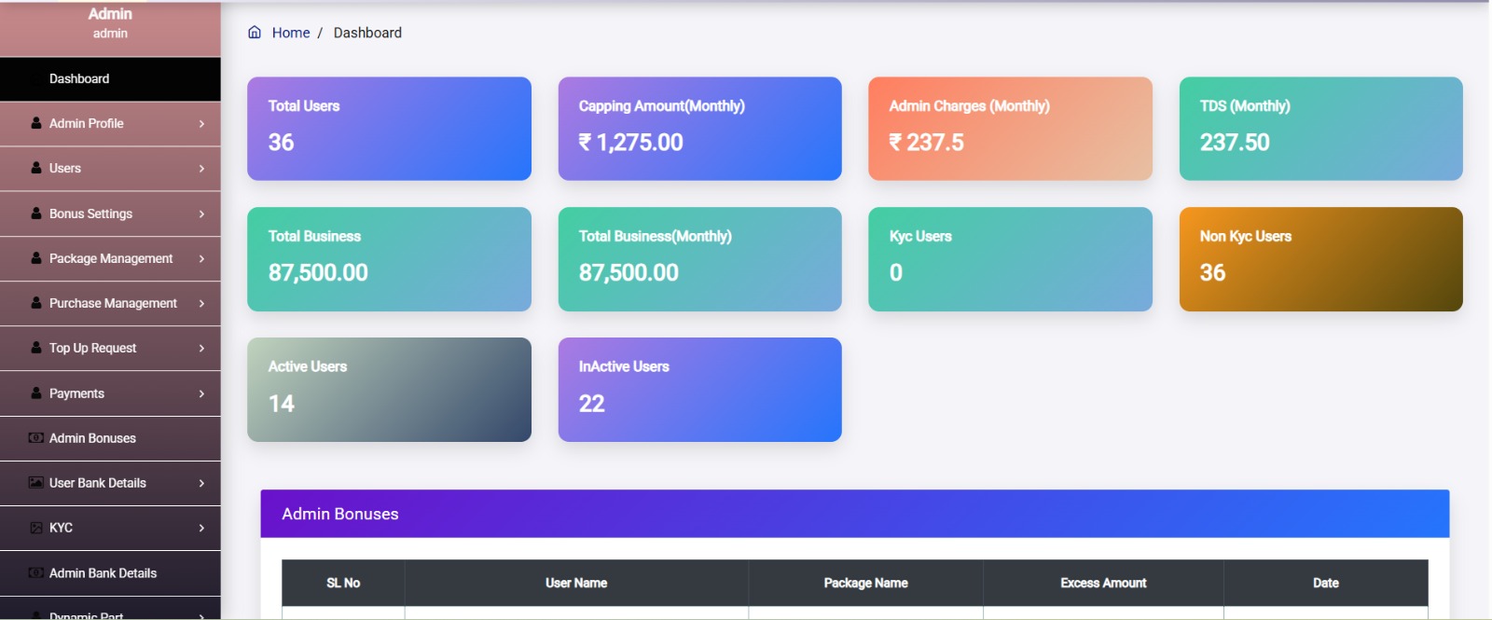Expand the Package Management chevron
The image size is (1492, 620).
[x=201, y=258]
